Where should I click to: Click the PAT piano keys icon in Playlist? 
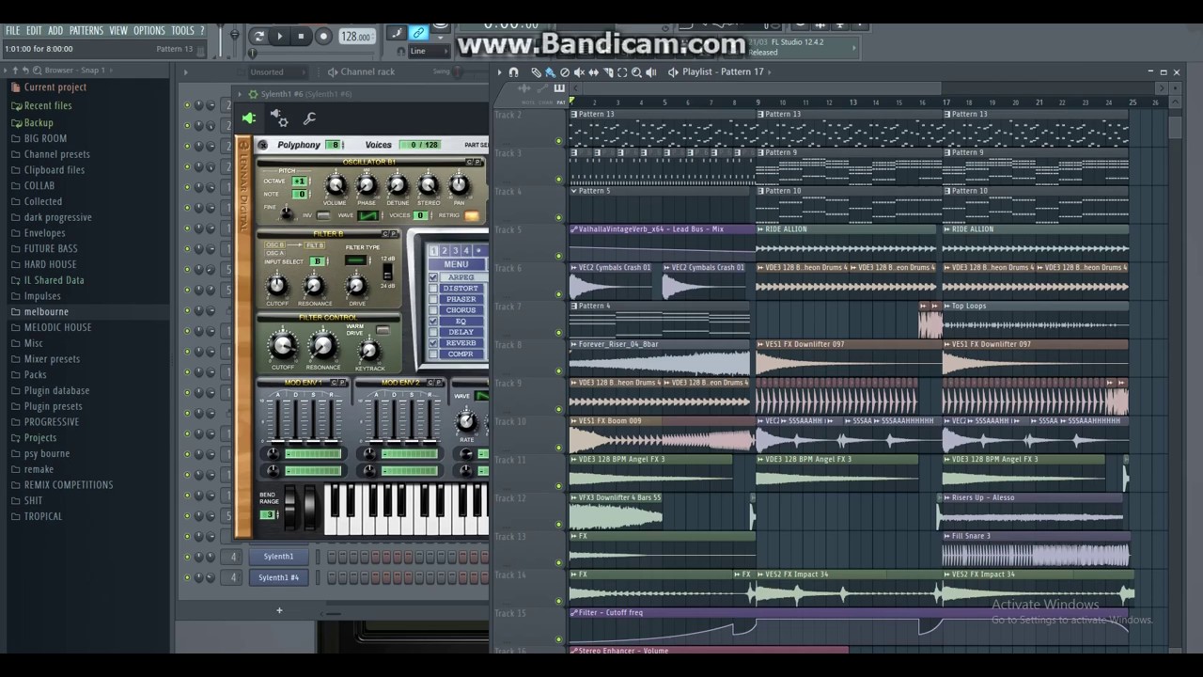pos(558,88)
